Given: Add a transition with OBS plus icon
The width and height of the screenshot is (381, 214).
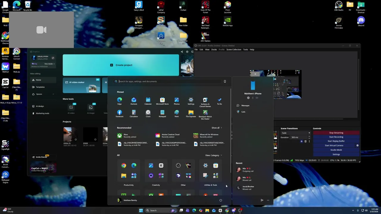Looking at the screenshot, I should click(x=302, y=141).
